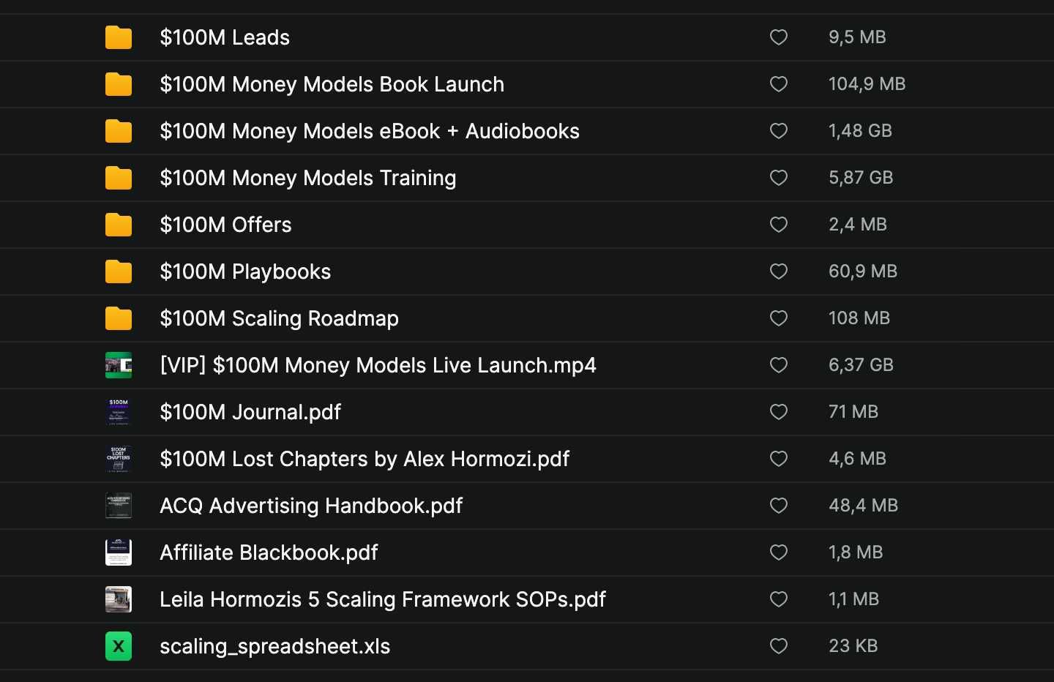
Task: Click the 5,87 GB size value
Action: click(x=861, y=178)
